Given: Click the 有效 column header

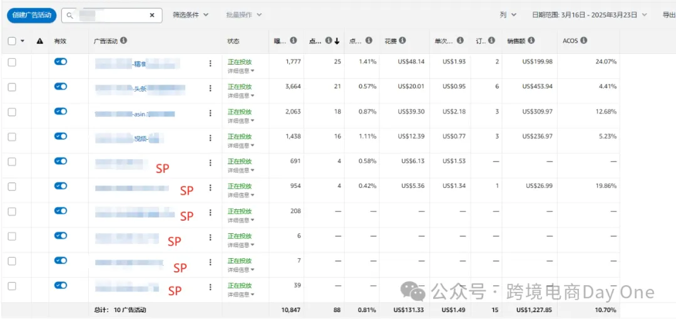Looking at the screenshot, I should click(60, 41).
